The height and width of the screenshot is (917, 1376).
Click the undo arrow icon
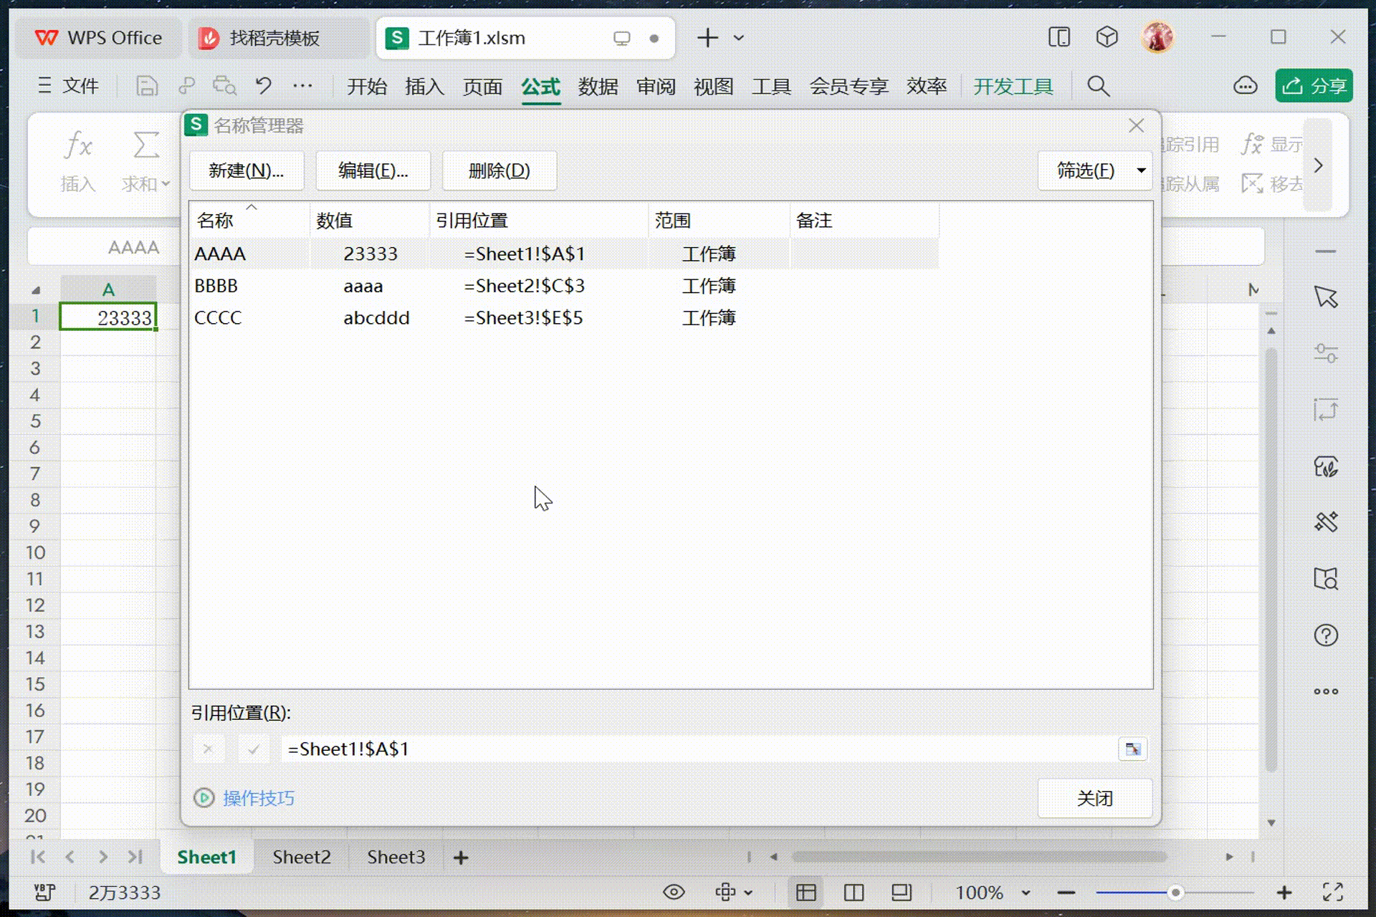coord(263,87)
